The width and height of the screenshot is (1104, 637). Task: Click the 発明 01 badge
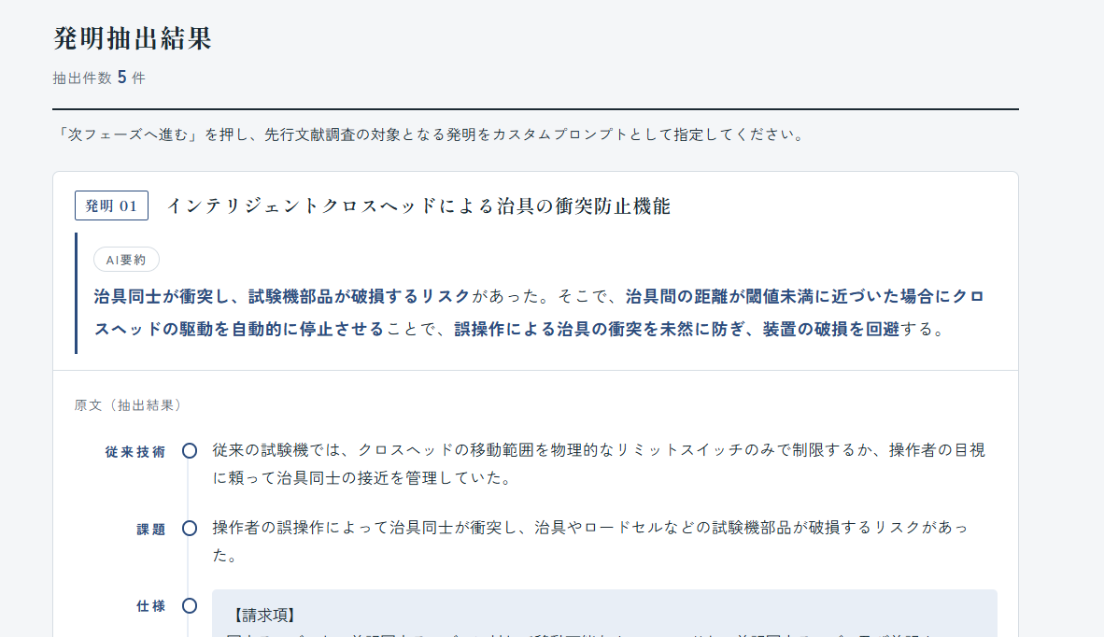[x=111, y=205]
